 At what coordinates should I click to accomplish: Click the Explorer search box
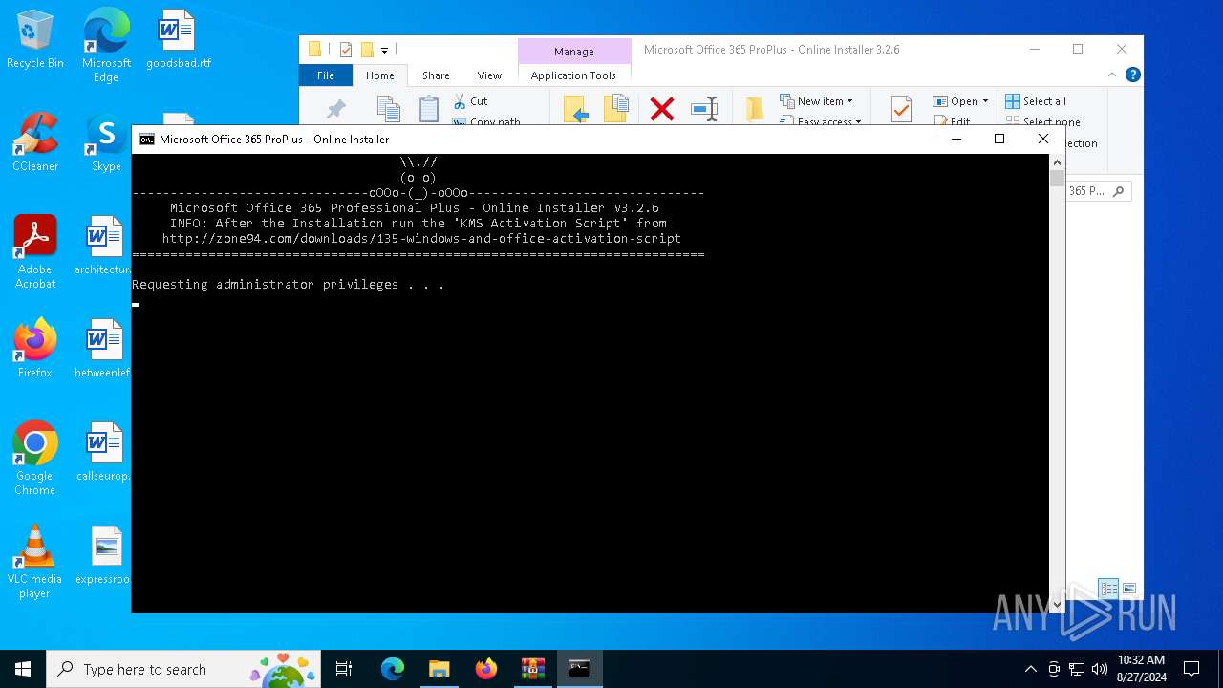(x=1098, y=191)
